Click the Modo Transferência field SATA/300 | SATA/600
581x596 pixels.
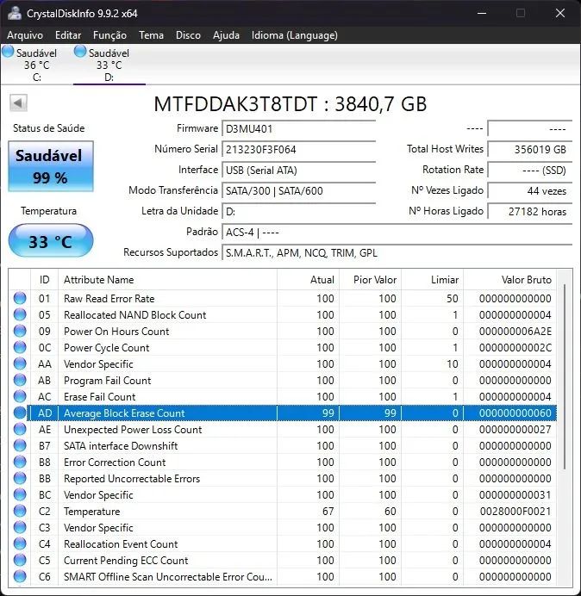click(298, 191)
